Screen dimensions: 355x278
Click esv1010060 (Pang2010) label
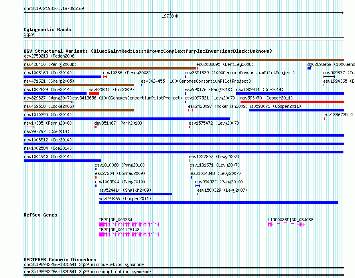[120, 165]
